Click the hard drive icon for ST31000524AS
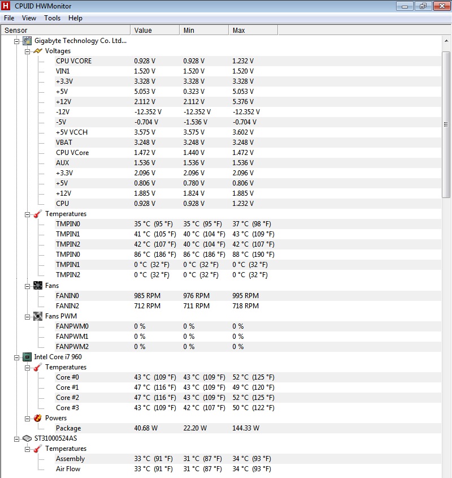The height and width of the screenshot is (478, 452). tap(27, 438)
